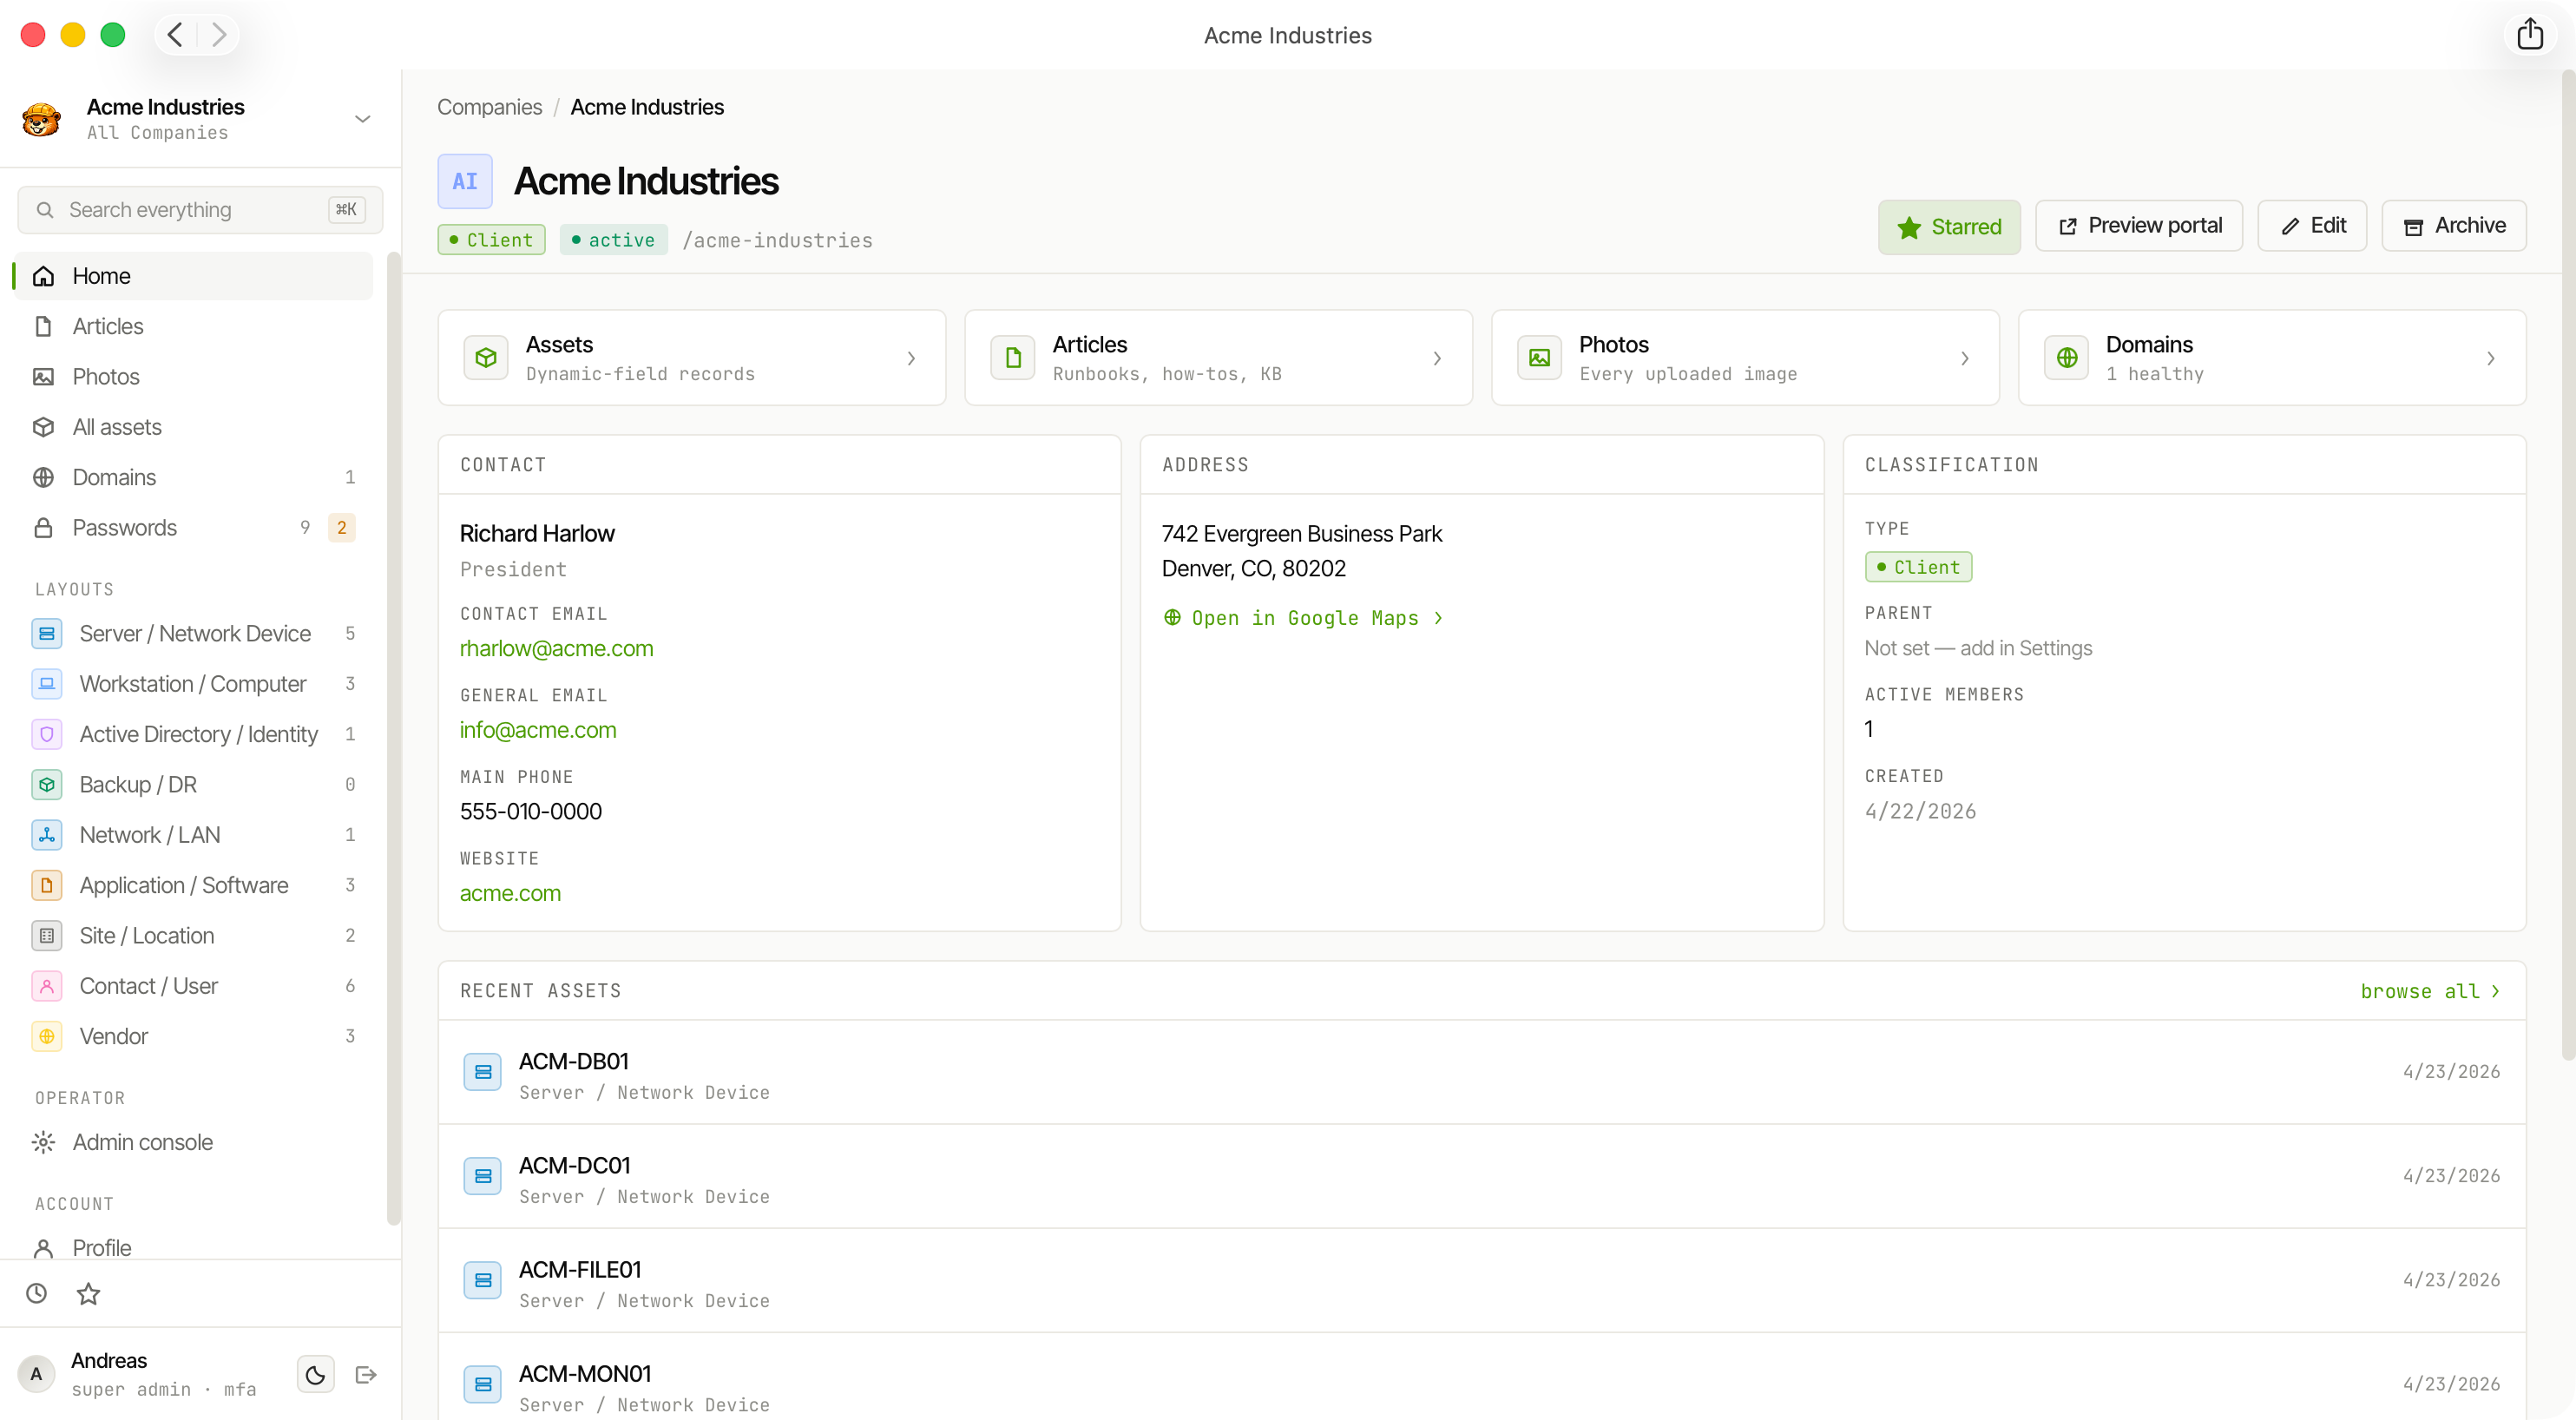Click the ACM-DB01 server icon
Viewport: 2576px width, 1420px height.
click(x=483, y=1072)
